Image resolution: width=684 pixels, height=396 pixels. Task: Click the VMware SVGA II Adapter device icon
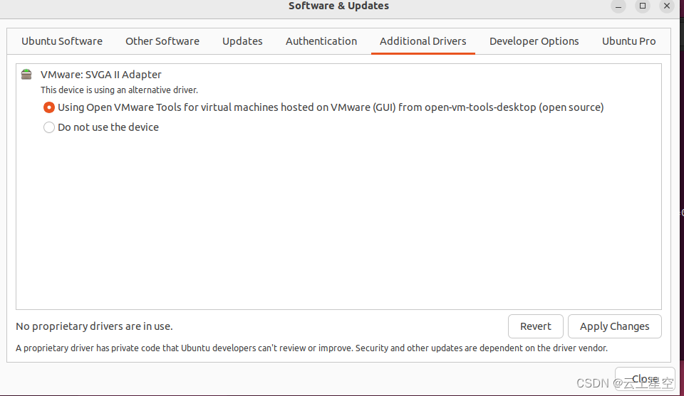(26, 75)
